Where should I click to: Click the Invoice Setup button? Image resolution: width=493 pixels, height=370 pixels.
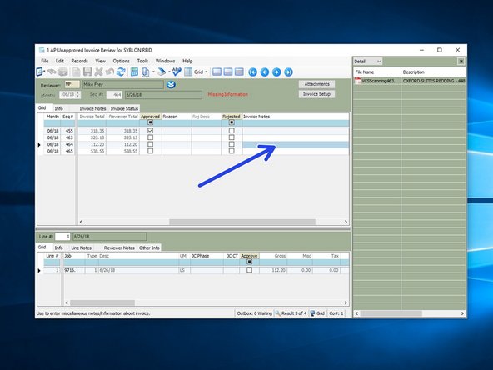click(x=316, y=94)
